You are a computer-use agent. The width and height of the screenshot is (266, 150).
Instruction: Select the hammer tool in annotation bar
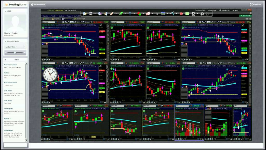(x=172, y=14)
